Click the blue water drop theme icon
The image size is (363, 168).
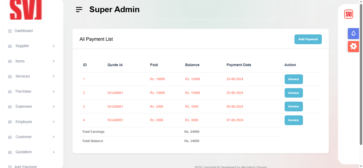click(x=353, y=33)
